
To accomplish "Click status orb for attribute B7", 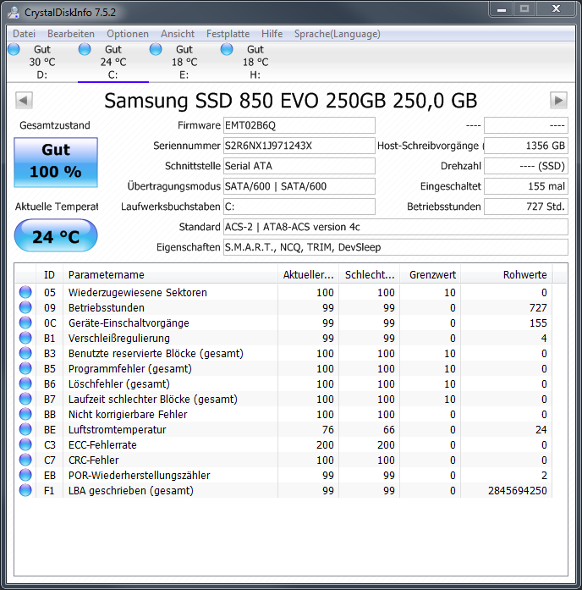I will (25, 399).
